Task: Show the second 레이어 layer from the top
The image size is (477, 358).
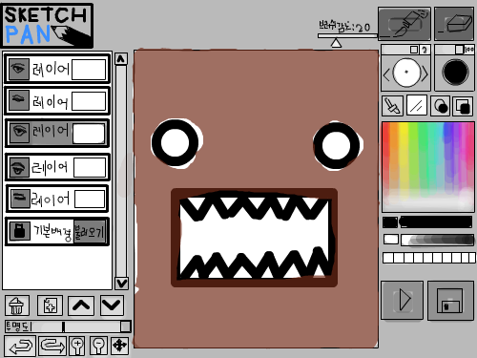Action: [19, 100]
